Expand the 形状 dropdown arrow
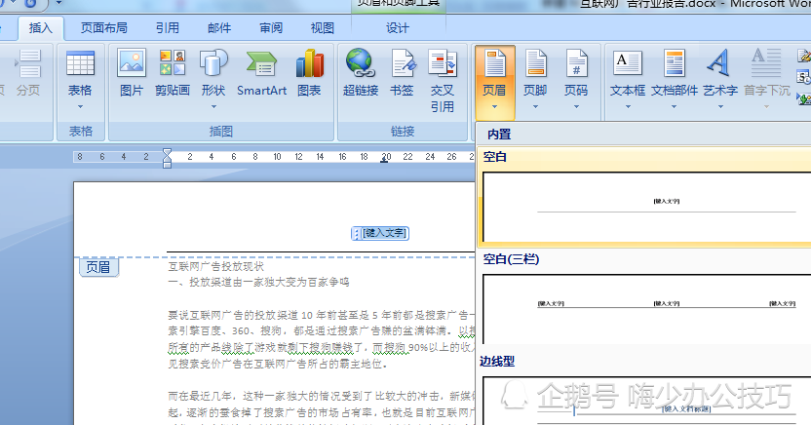 pos(213,107)
